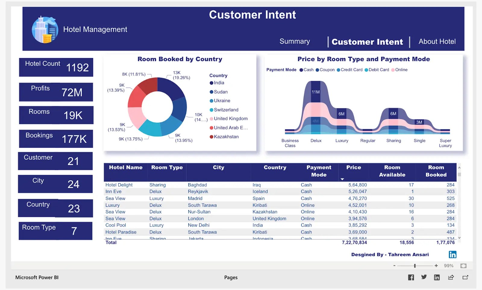Click the sort arrow under the Price column
The image size is (482, 290).
(342, 179)
